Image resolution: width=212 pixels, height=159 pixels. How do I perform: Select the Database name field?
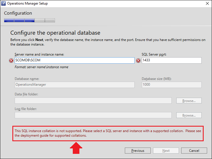pyautogui.click(x=75, y=85)
